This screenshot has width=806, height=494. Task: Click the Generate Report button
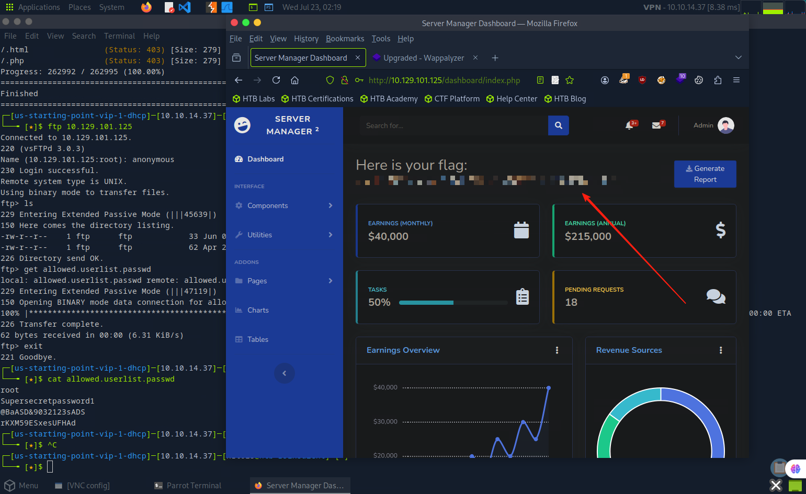[x=705, y=174]
